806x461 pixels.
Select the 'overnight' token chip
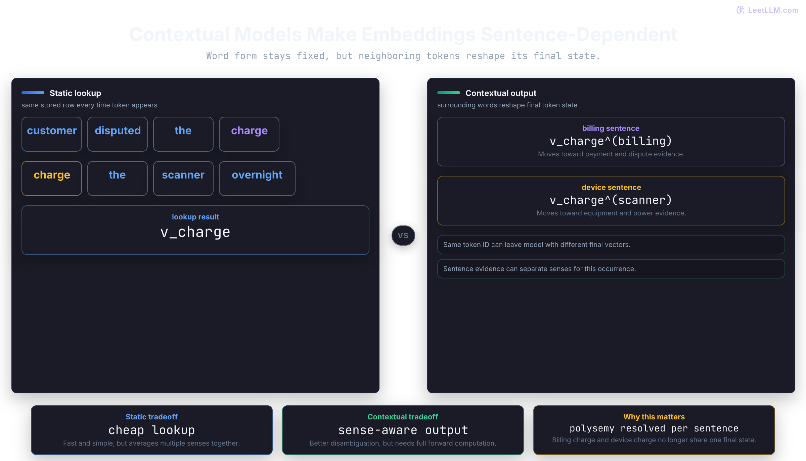click(257, 178)
